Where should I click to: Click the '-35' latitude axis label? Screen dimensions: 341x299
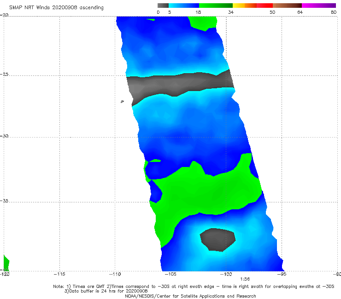4,201
